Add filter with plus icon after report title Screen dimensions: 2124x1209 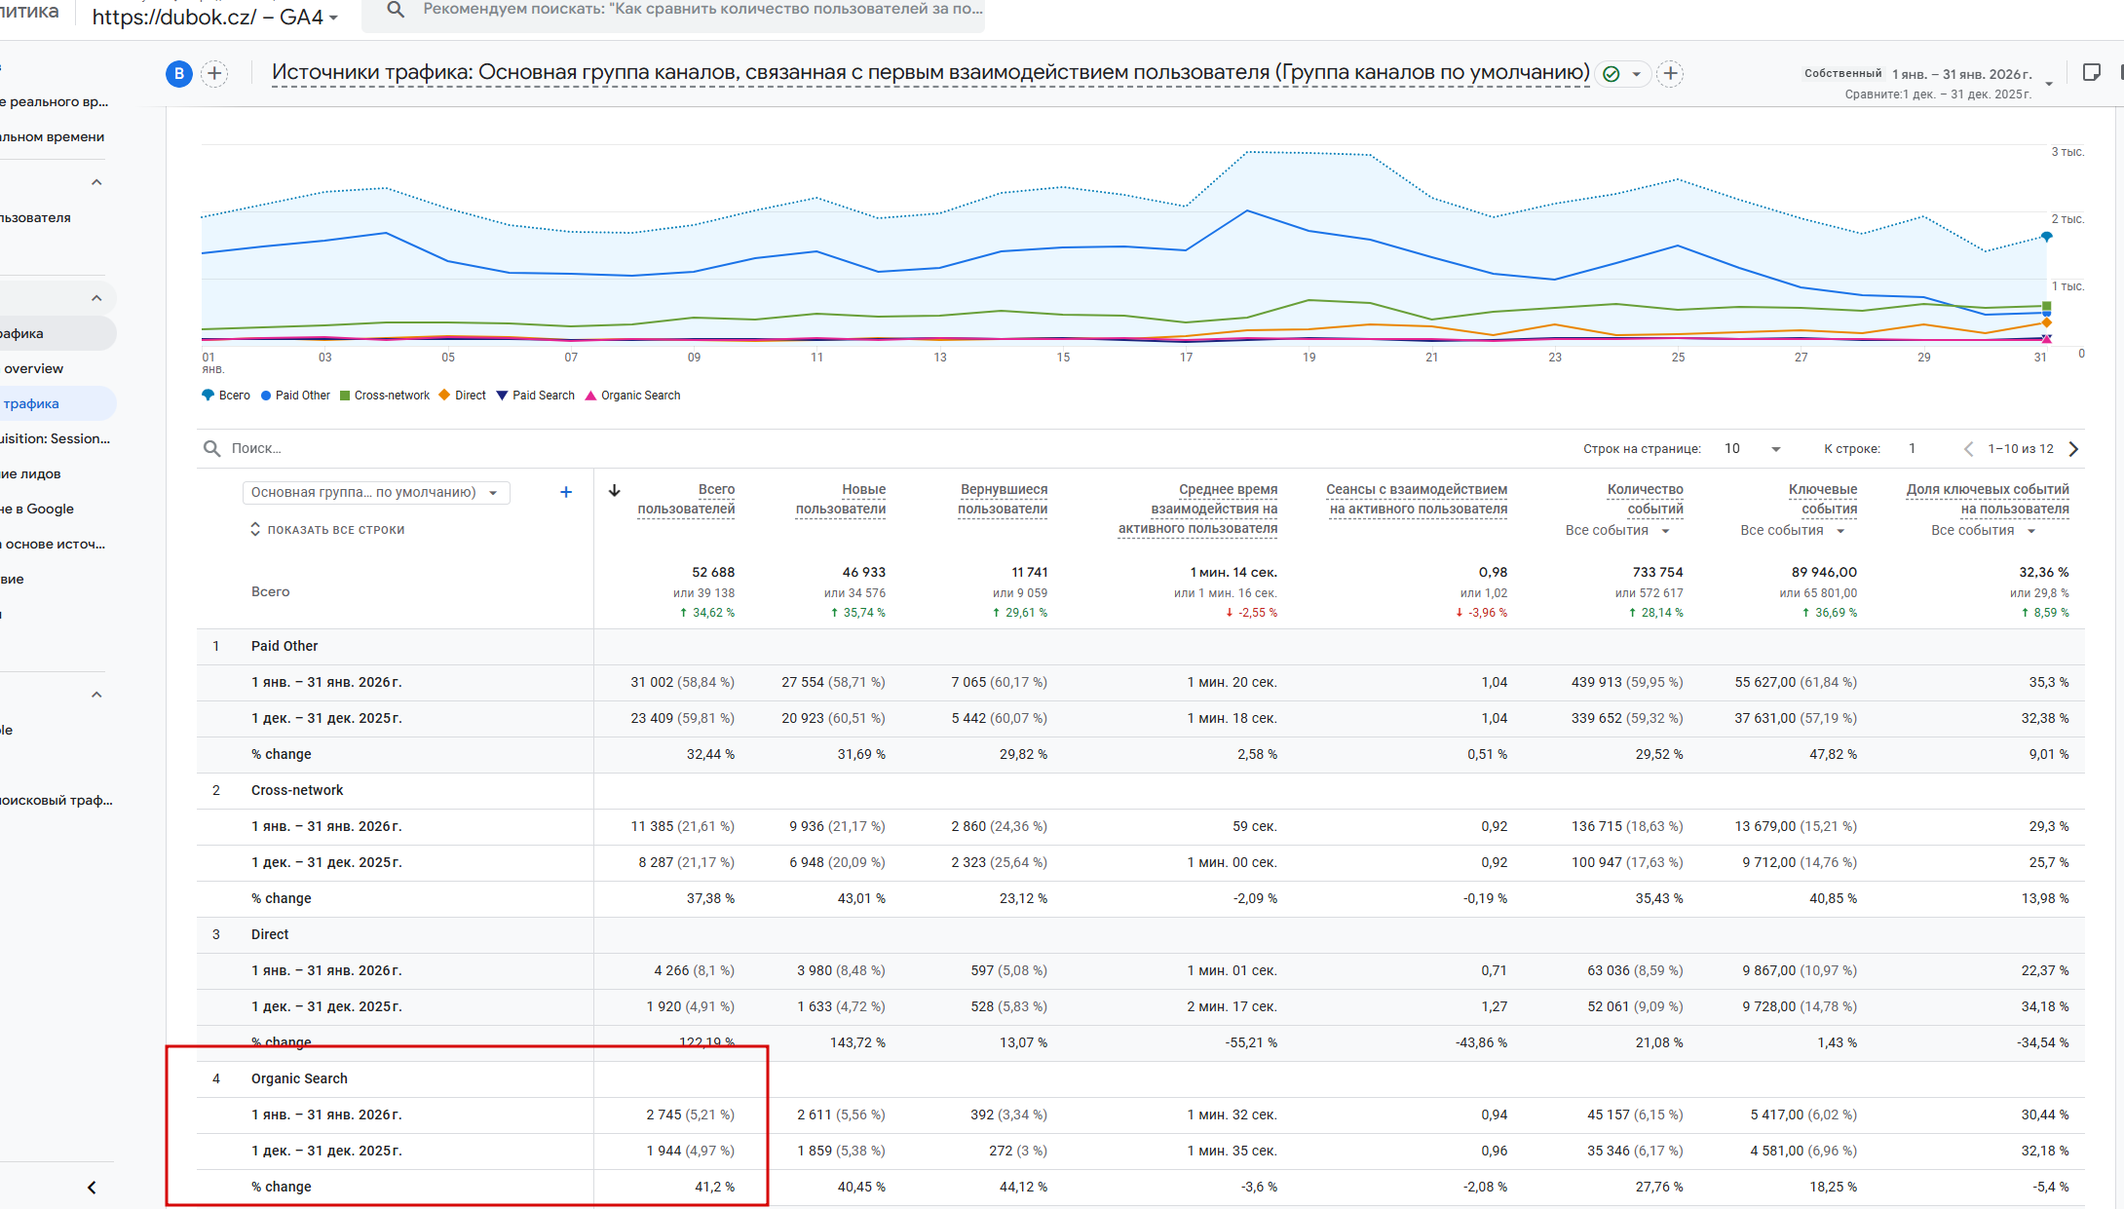click(1670, 74)
